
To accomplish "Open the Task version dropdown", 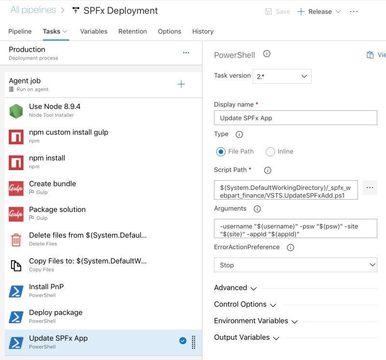I will point(282,76).
